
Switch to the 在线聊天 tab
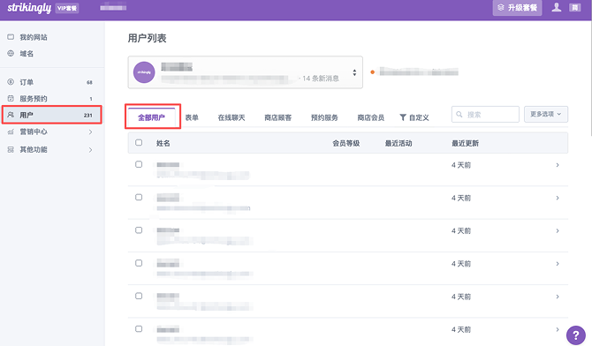(231, 117)
